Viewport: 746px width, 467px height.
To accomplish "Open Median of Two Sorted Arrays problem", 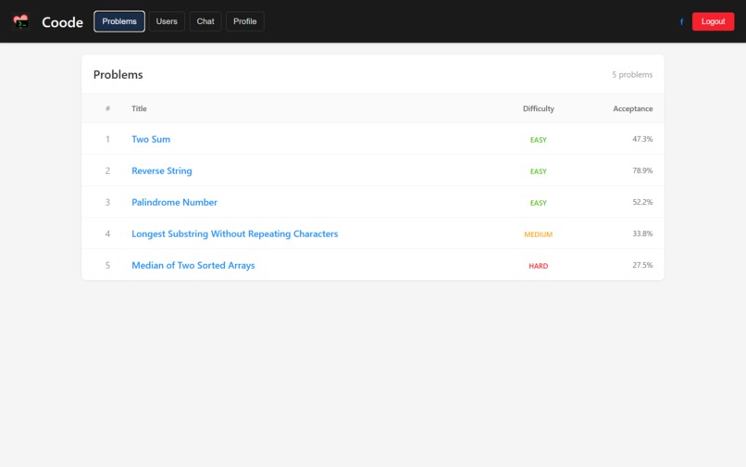I will [x=193, y=265].
